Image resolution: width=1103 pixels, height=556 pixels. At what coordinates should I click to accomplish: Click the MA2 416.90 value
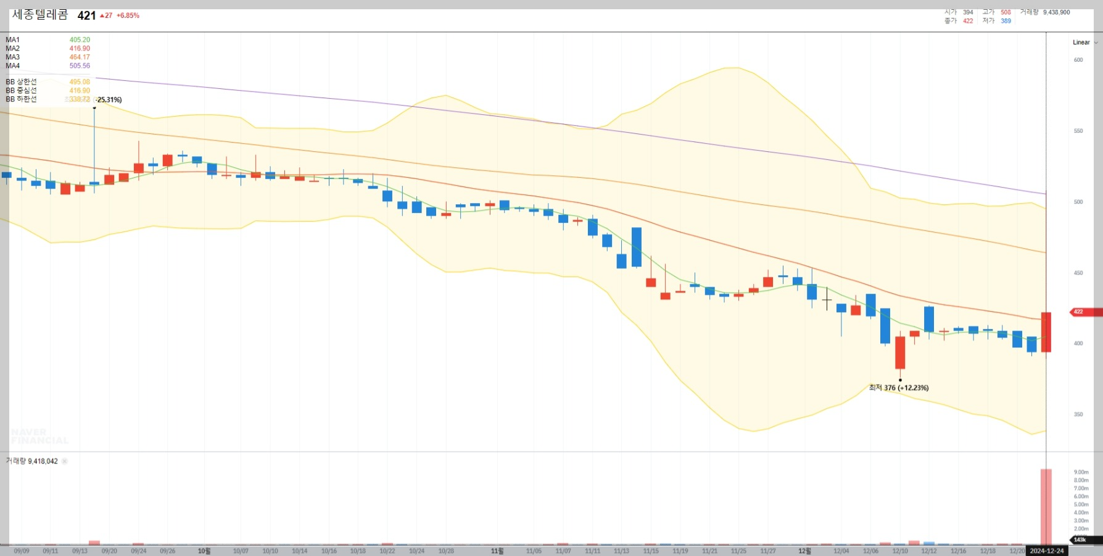80,48
